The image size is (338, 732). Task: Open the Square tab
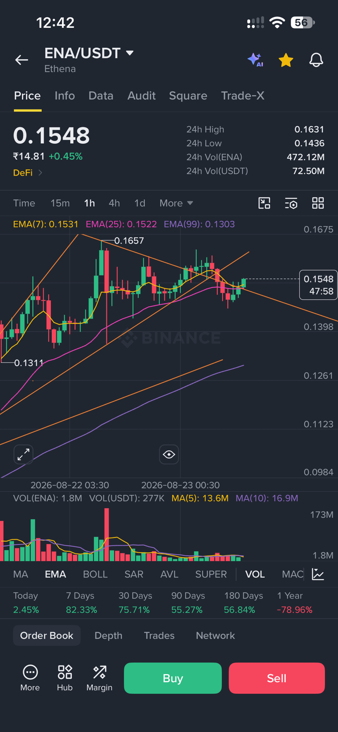tap(188, 96)
